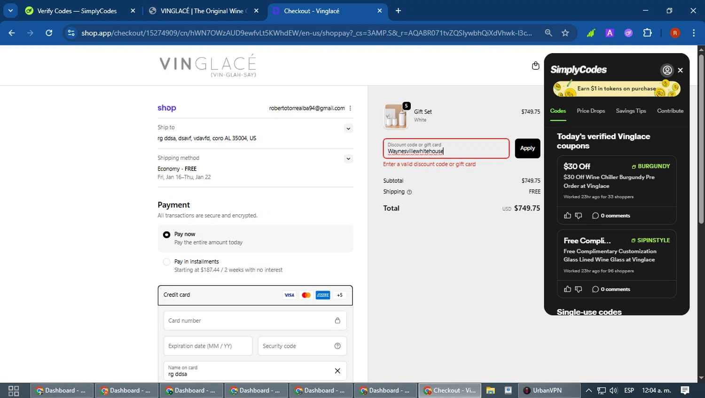Switch to the Savings Tips tab
The width and height of the screenshot is (705, 398).
pyautogui.click(x=631, y=111)
